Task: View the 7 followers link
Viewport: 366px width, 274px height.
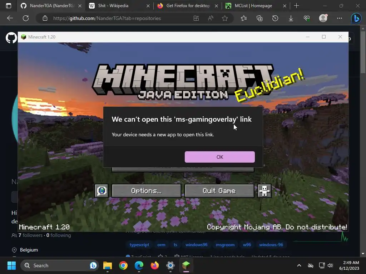Action: tap(31, 235)
